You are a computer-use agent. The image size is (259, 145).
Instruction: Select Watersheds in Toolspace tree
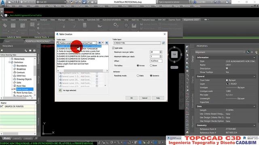pyautogui.click(x=19, y=59)
